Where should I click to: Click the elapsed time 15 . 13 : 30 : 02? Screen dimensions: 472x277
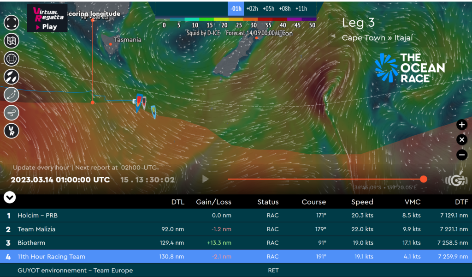147,180
